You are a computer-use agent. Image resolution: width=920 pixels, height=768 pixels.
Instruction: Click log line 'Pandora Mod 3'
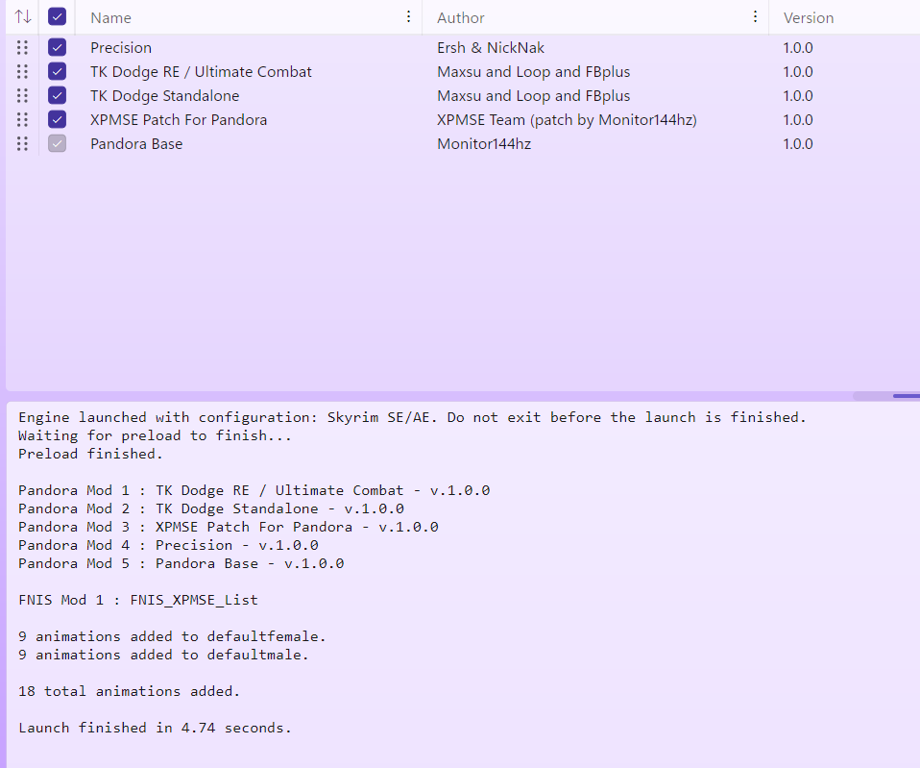(229, 527)
